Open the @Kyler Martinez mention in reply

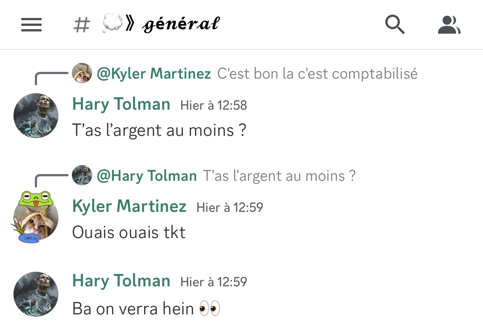154,73
